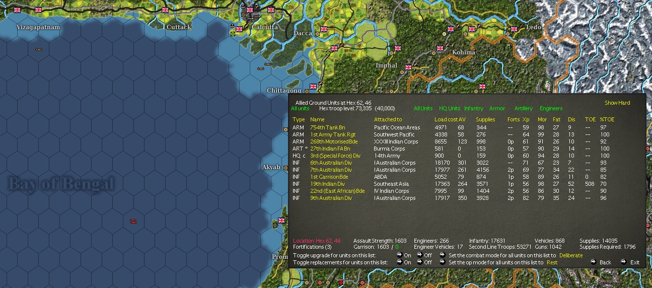Sort list by Type column header
The height and width of the screenshot is (288, 652).
point(299,119)
